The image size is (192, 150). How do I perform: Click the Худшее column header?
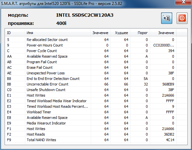click(x=120, y=33)
